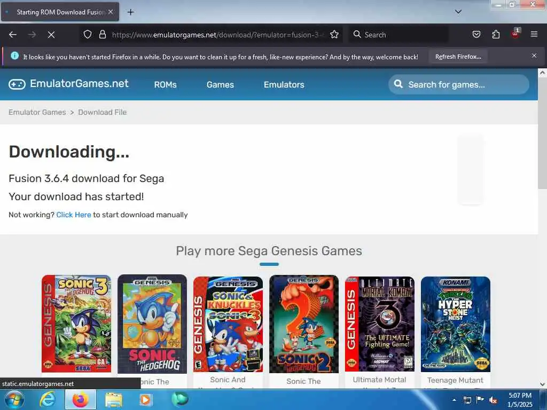The image size is (547, 410).
Task: Open the Windows Start menu
Action: [x=14, y=399]
